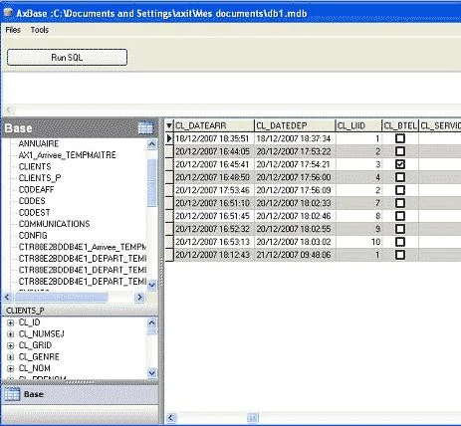Screen dimensions: 461x426
Task: Click the grid icon in Base header
Action: click(145, 127)
